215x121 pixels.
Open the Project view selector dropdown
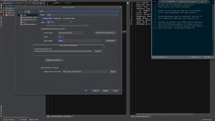19,3
